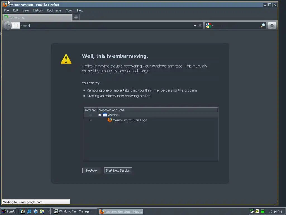Launch Internet Explorer from quick launch
This screenshot has height=215, width=286.
coord(29,211)
